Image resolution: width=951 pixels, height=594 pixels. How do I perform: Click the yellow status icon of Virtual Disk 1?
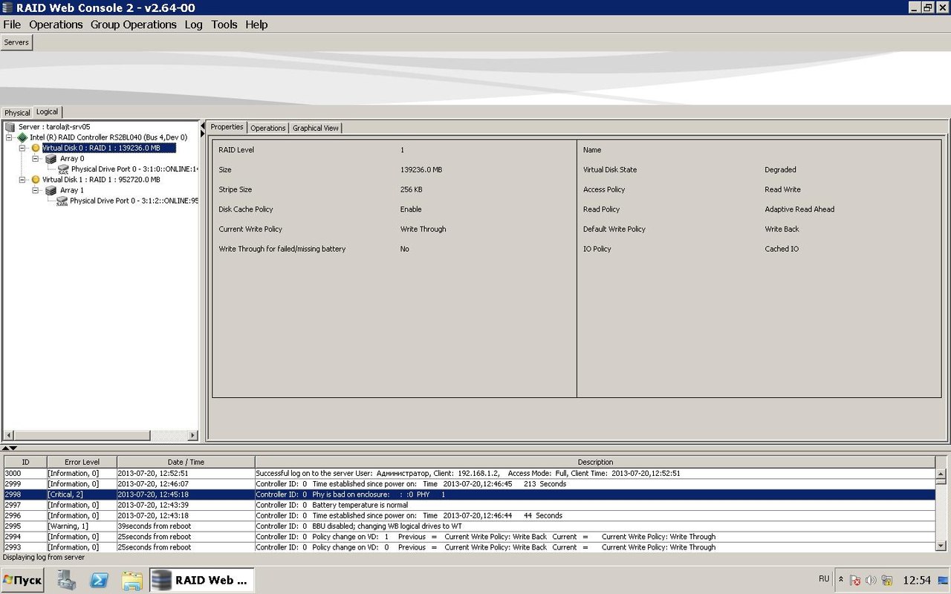[x=35, y=180]
